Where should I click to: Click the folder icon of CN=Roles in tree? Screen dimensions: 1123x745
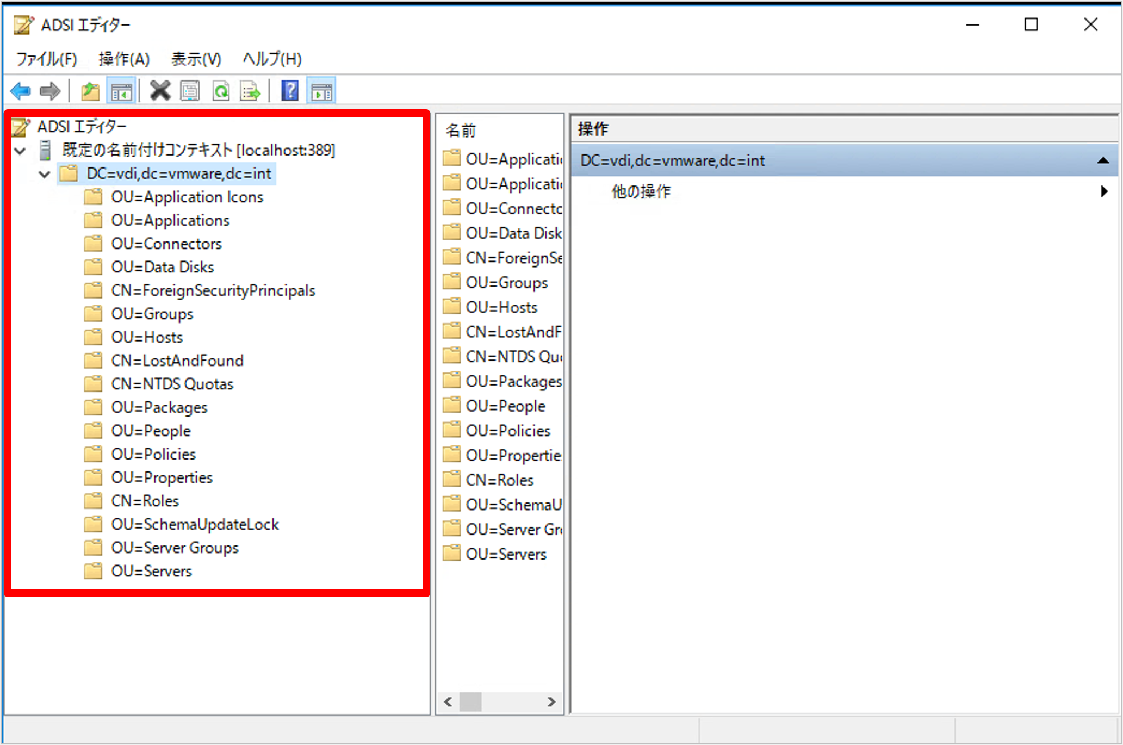[93, 501]
